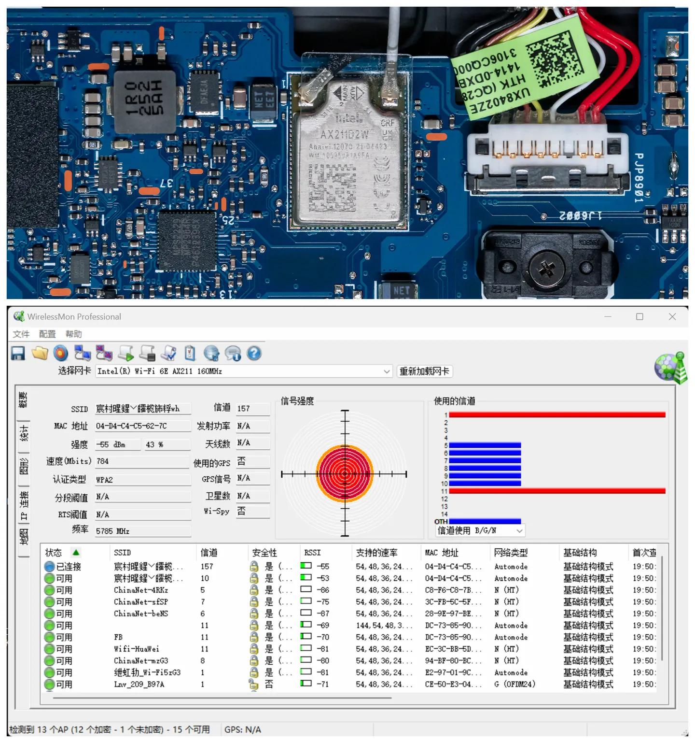Switch to the 统计 vertical tab
Image resolution: width=695 pixels, height=743 pixels.
(24, 433)
